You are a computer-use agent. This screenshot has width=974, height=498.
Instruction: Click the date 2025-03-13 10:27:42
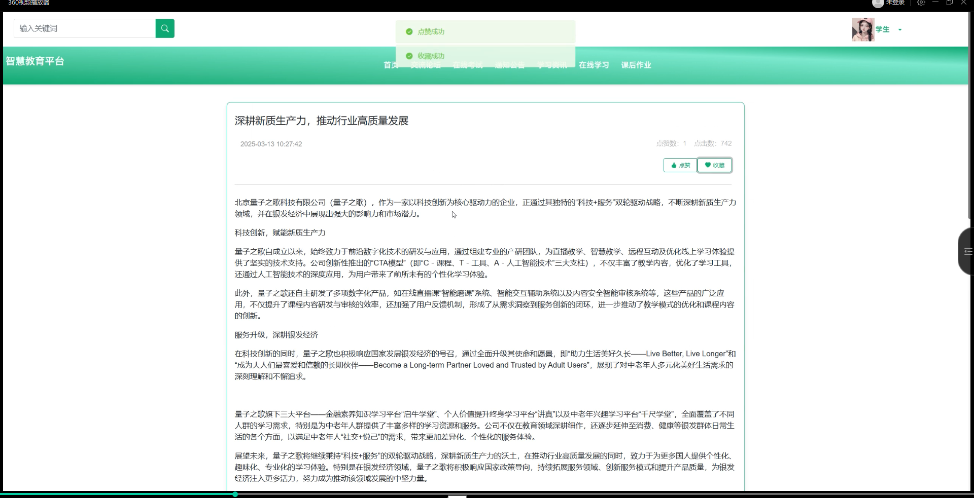point(271,144)
